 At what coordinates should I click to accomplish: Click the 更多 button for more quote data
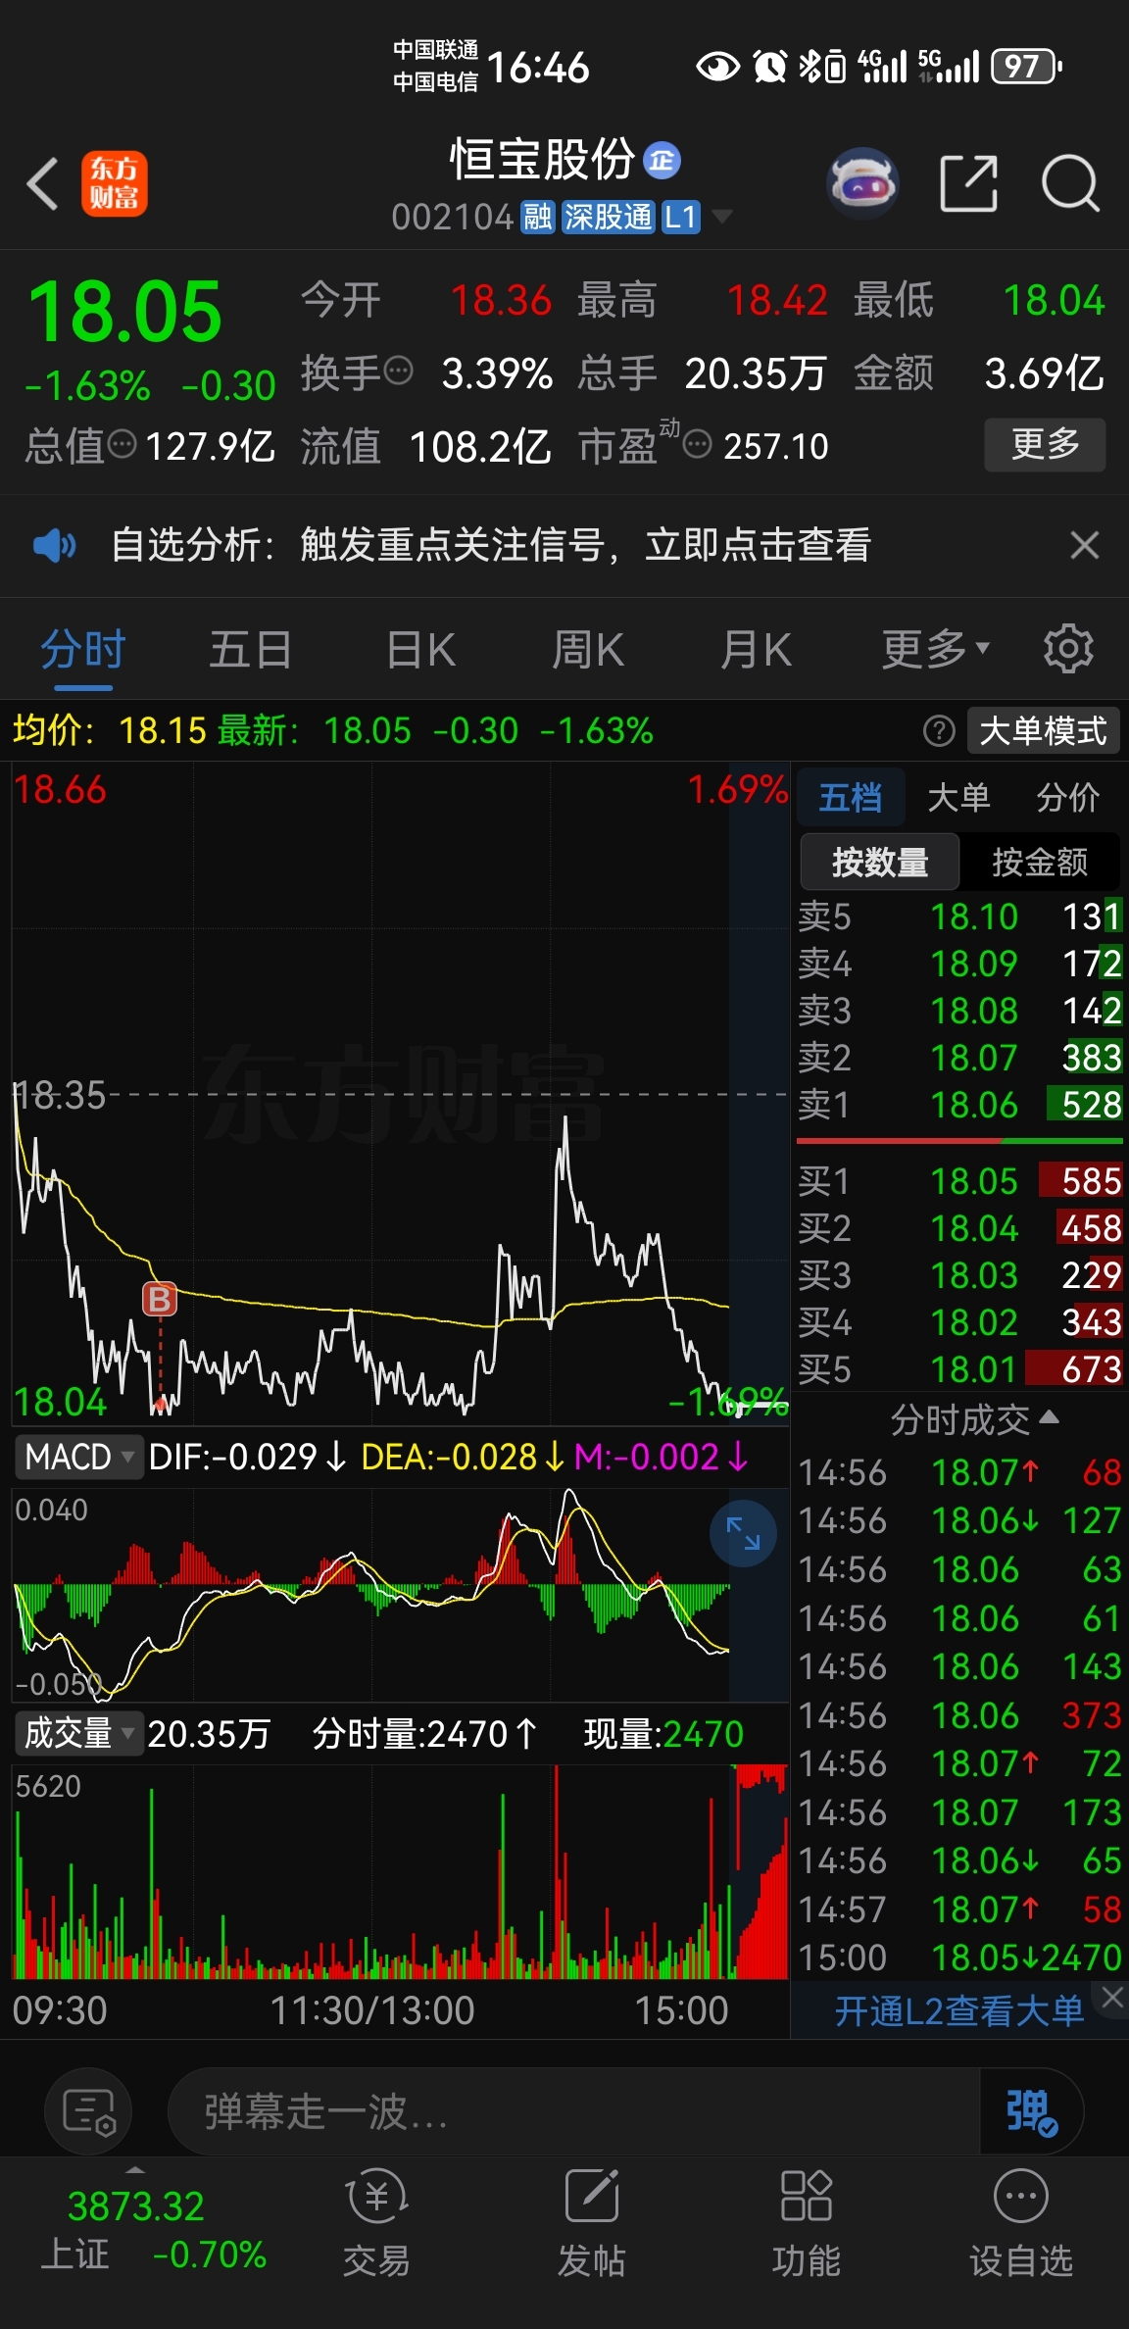[1045, 445]
